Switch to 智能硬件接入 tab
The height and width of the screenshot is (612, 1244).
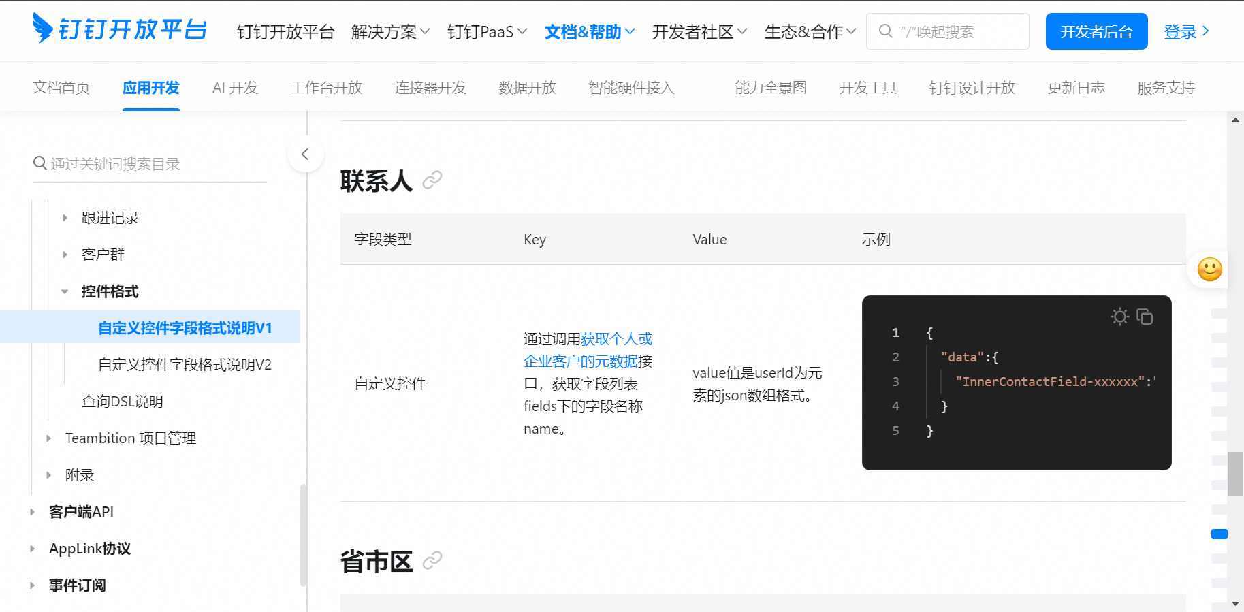click(x=632, y=88)
